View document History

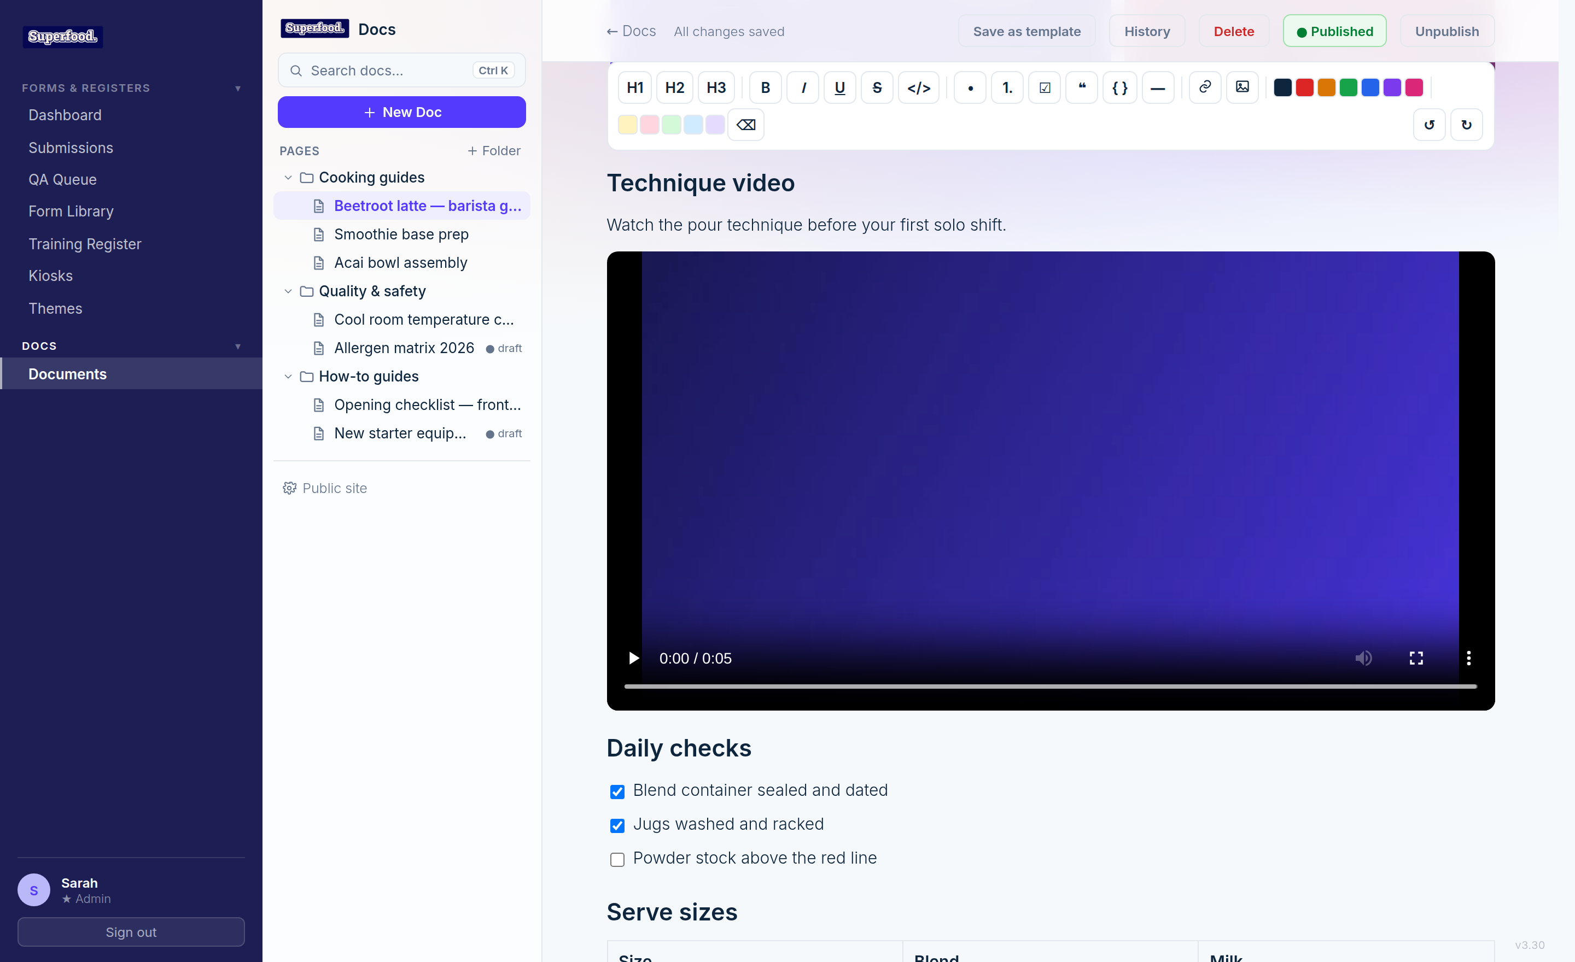point(1147,31)
